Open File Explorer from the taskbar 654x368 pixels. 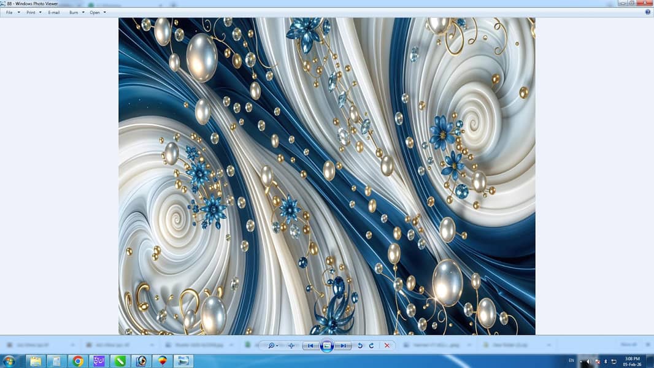36,361
